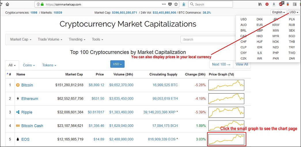This screenshot has height=147, width=301.
Task: Click Ethereum volume $3,635,450,000
Action: point(121,98)
